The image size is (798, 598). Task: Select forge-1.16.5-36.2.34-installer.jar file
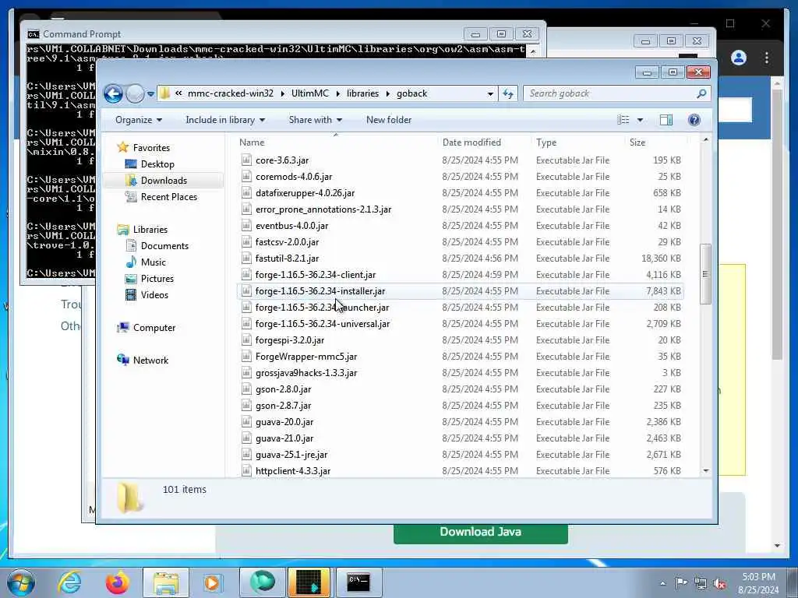[x=320, y=291]
